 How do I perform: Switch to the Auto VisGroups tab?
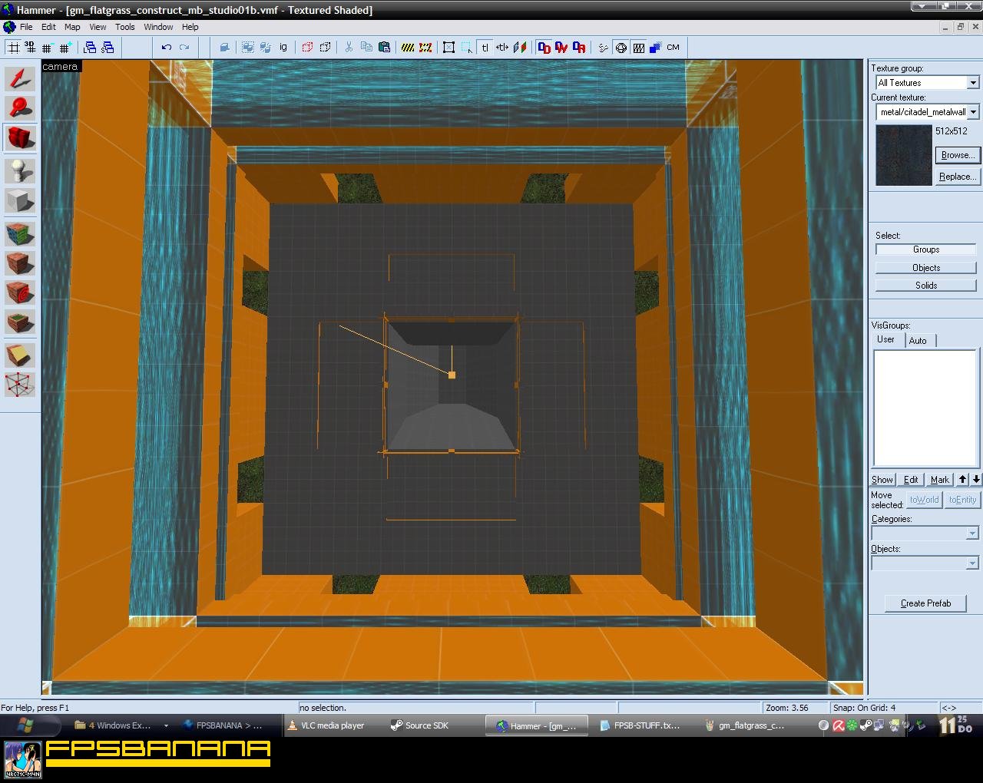[918, 341]
